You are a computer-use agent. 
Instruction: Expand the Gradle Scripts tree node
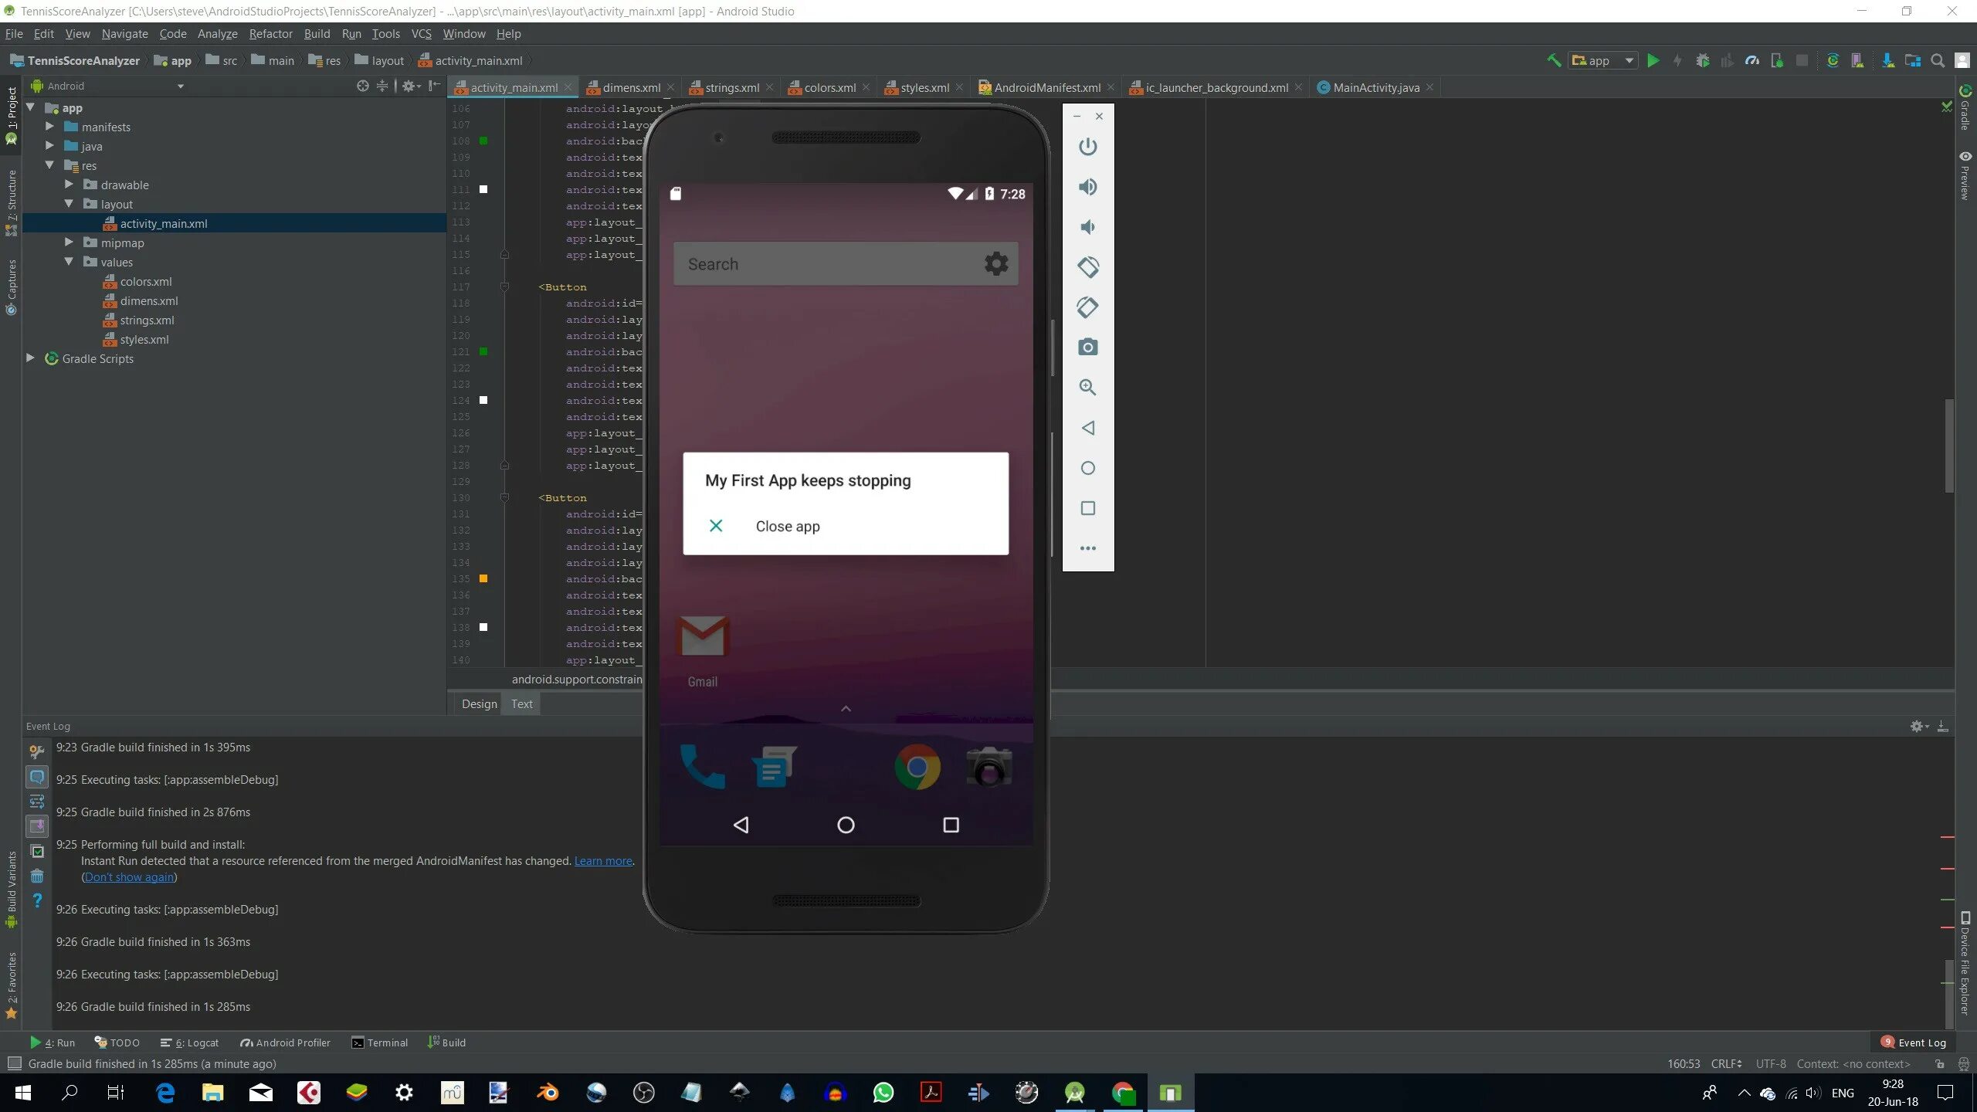(x=30, y=358)
